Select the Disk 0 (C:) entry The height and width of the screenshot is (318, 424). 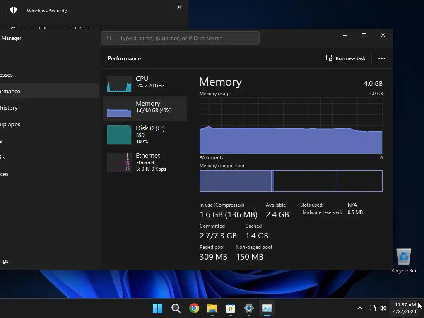pyautogui.click(x=145, y=135)
